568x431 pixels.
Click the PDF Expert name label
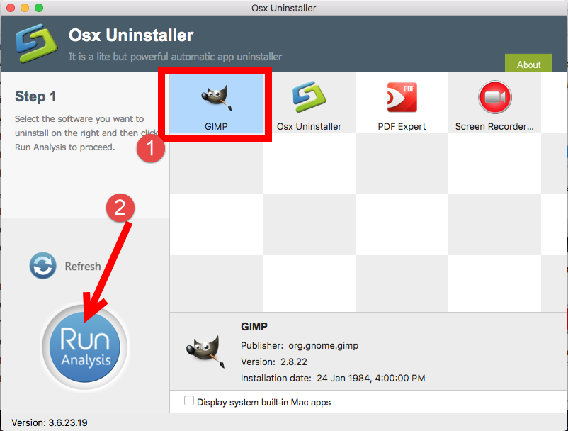coord(402,126)
